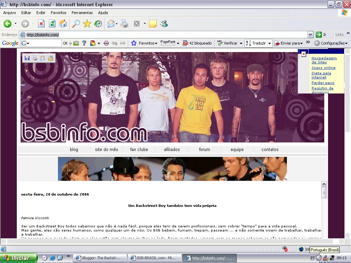Click the orkut icon in Google toolbar

point(106,43)
